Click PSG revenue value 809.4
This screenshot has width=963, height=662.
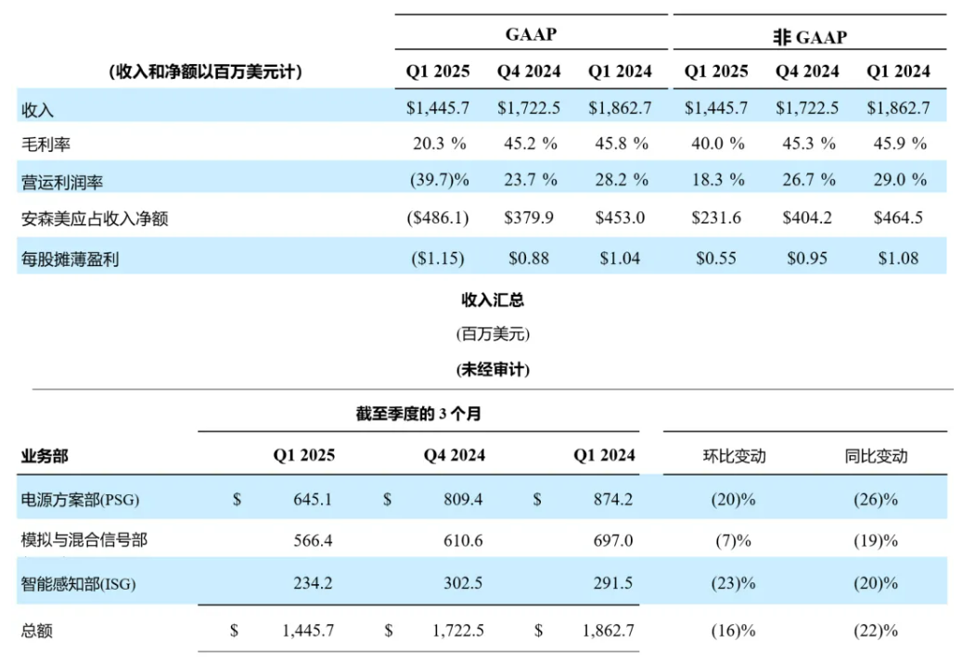(463, 500)
